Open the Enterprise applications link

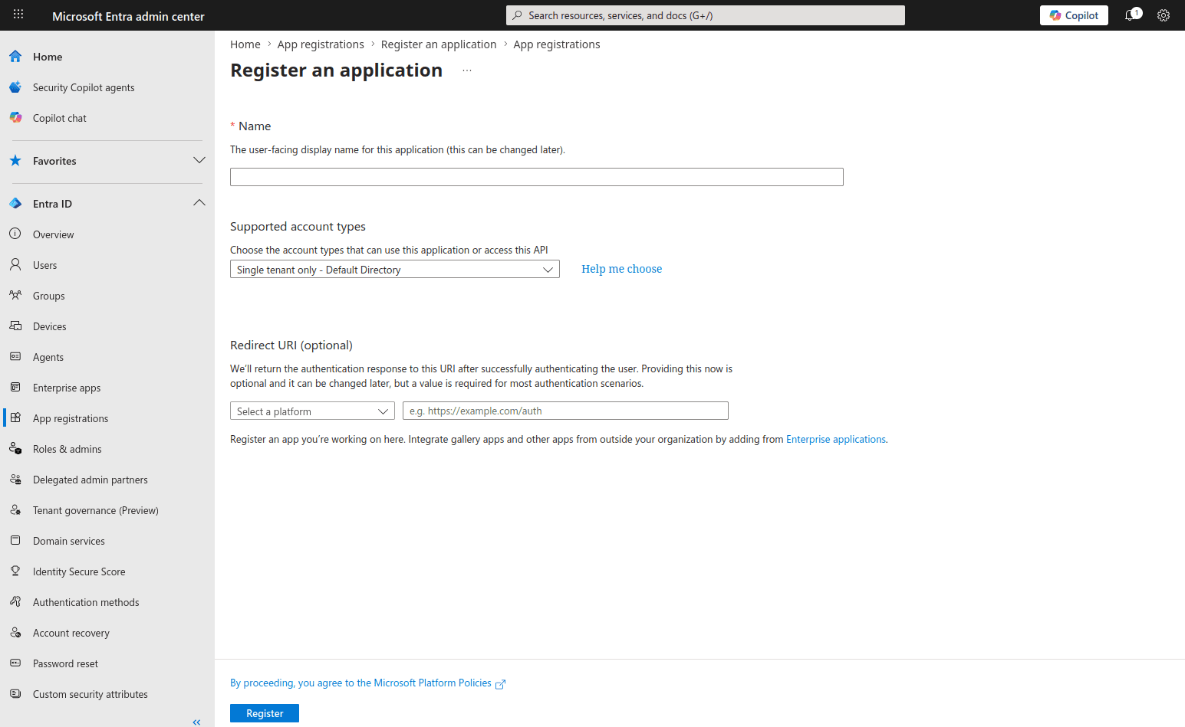click(x=836, y=439)
